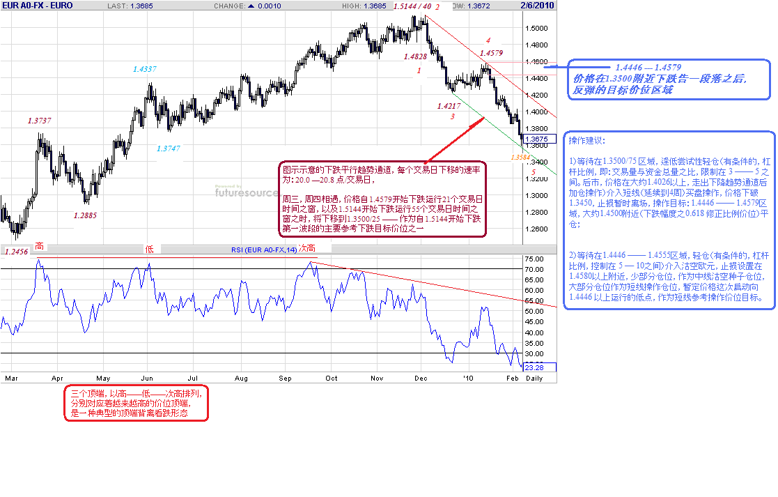
Task: Click the RSI (EUR A0-FX,14) indicator title
Action: click(264, 250)
